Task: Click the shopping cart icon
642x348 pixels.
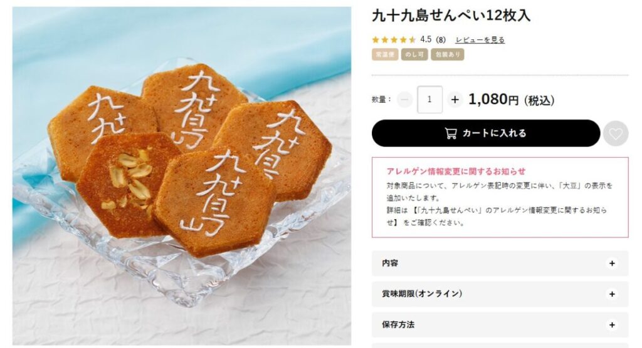Action: tap(451, 133)
